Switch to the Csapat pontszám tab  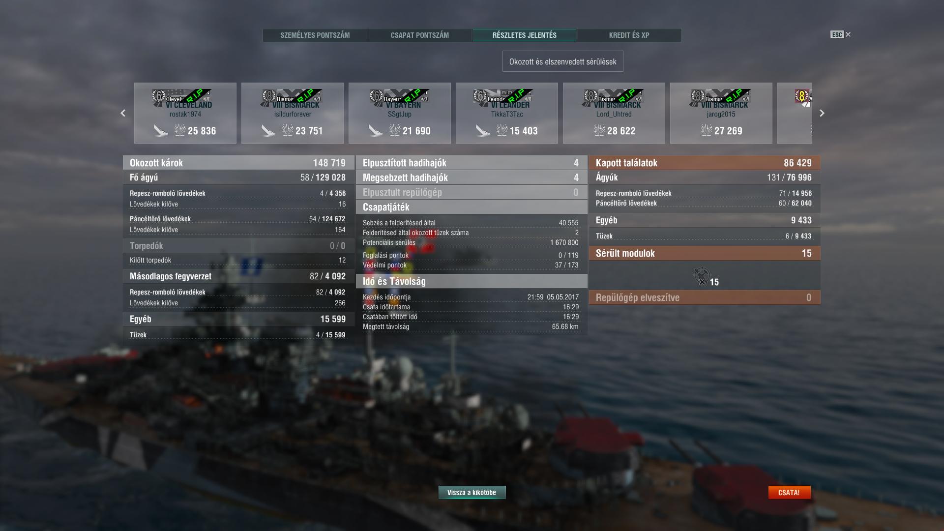coord(420,35)
